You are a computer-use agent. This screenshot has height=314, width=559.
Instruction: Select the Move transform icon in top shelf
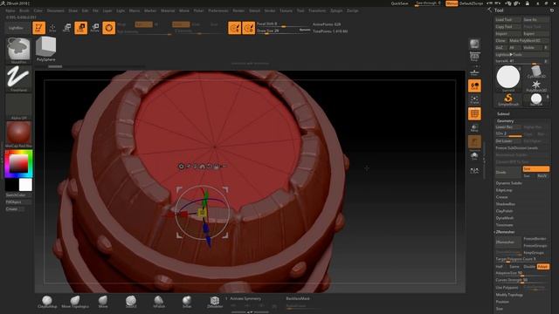pyautogui.click(x=66, y=28)
